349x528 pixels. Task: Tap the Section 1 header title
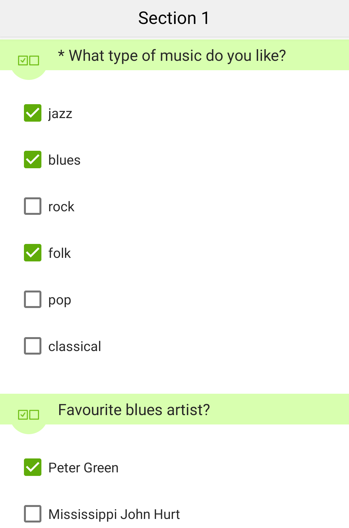coord(174,18)
